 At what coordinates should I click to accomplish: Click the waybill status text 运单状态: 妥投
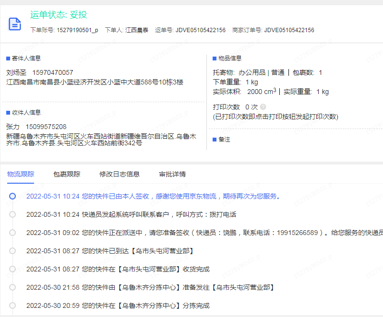pyautogui.click(x=59, y=15)
